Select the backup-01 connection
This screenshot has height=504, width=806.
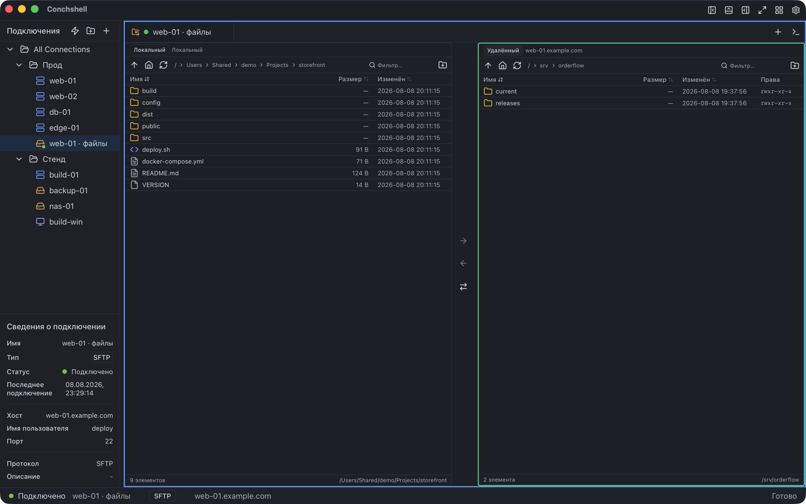pos(60,190)
